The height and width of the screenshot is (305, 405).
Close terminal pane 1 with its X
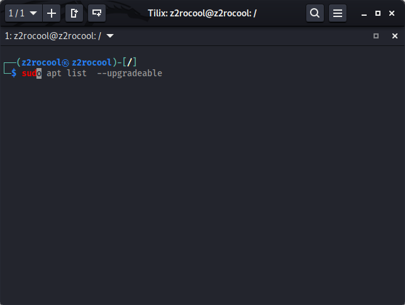click(x=395, y=36)
